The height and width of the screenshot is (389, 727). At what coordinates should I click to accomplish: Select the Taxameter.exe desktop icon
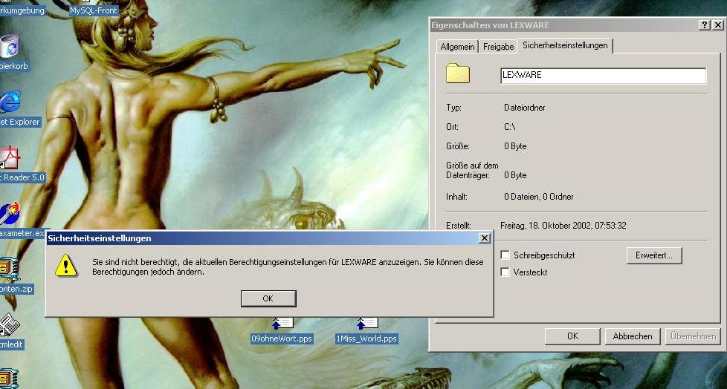tap(10, 214)
